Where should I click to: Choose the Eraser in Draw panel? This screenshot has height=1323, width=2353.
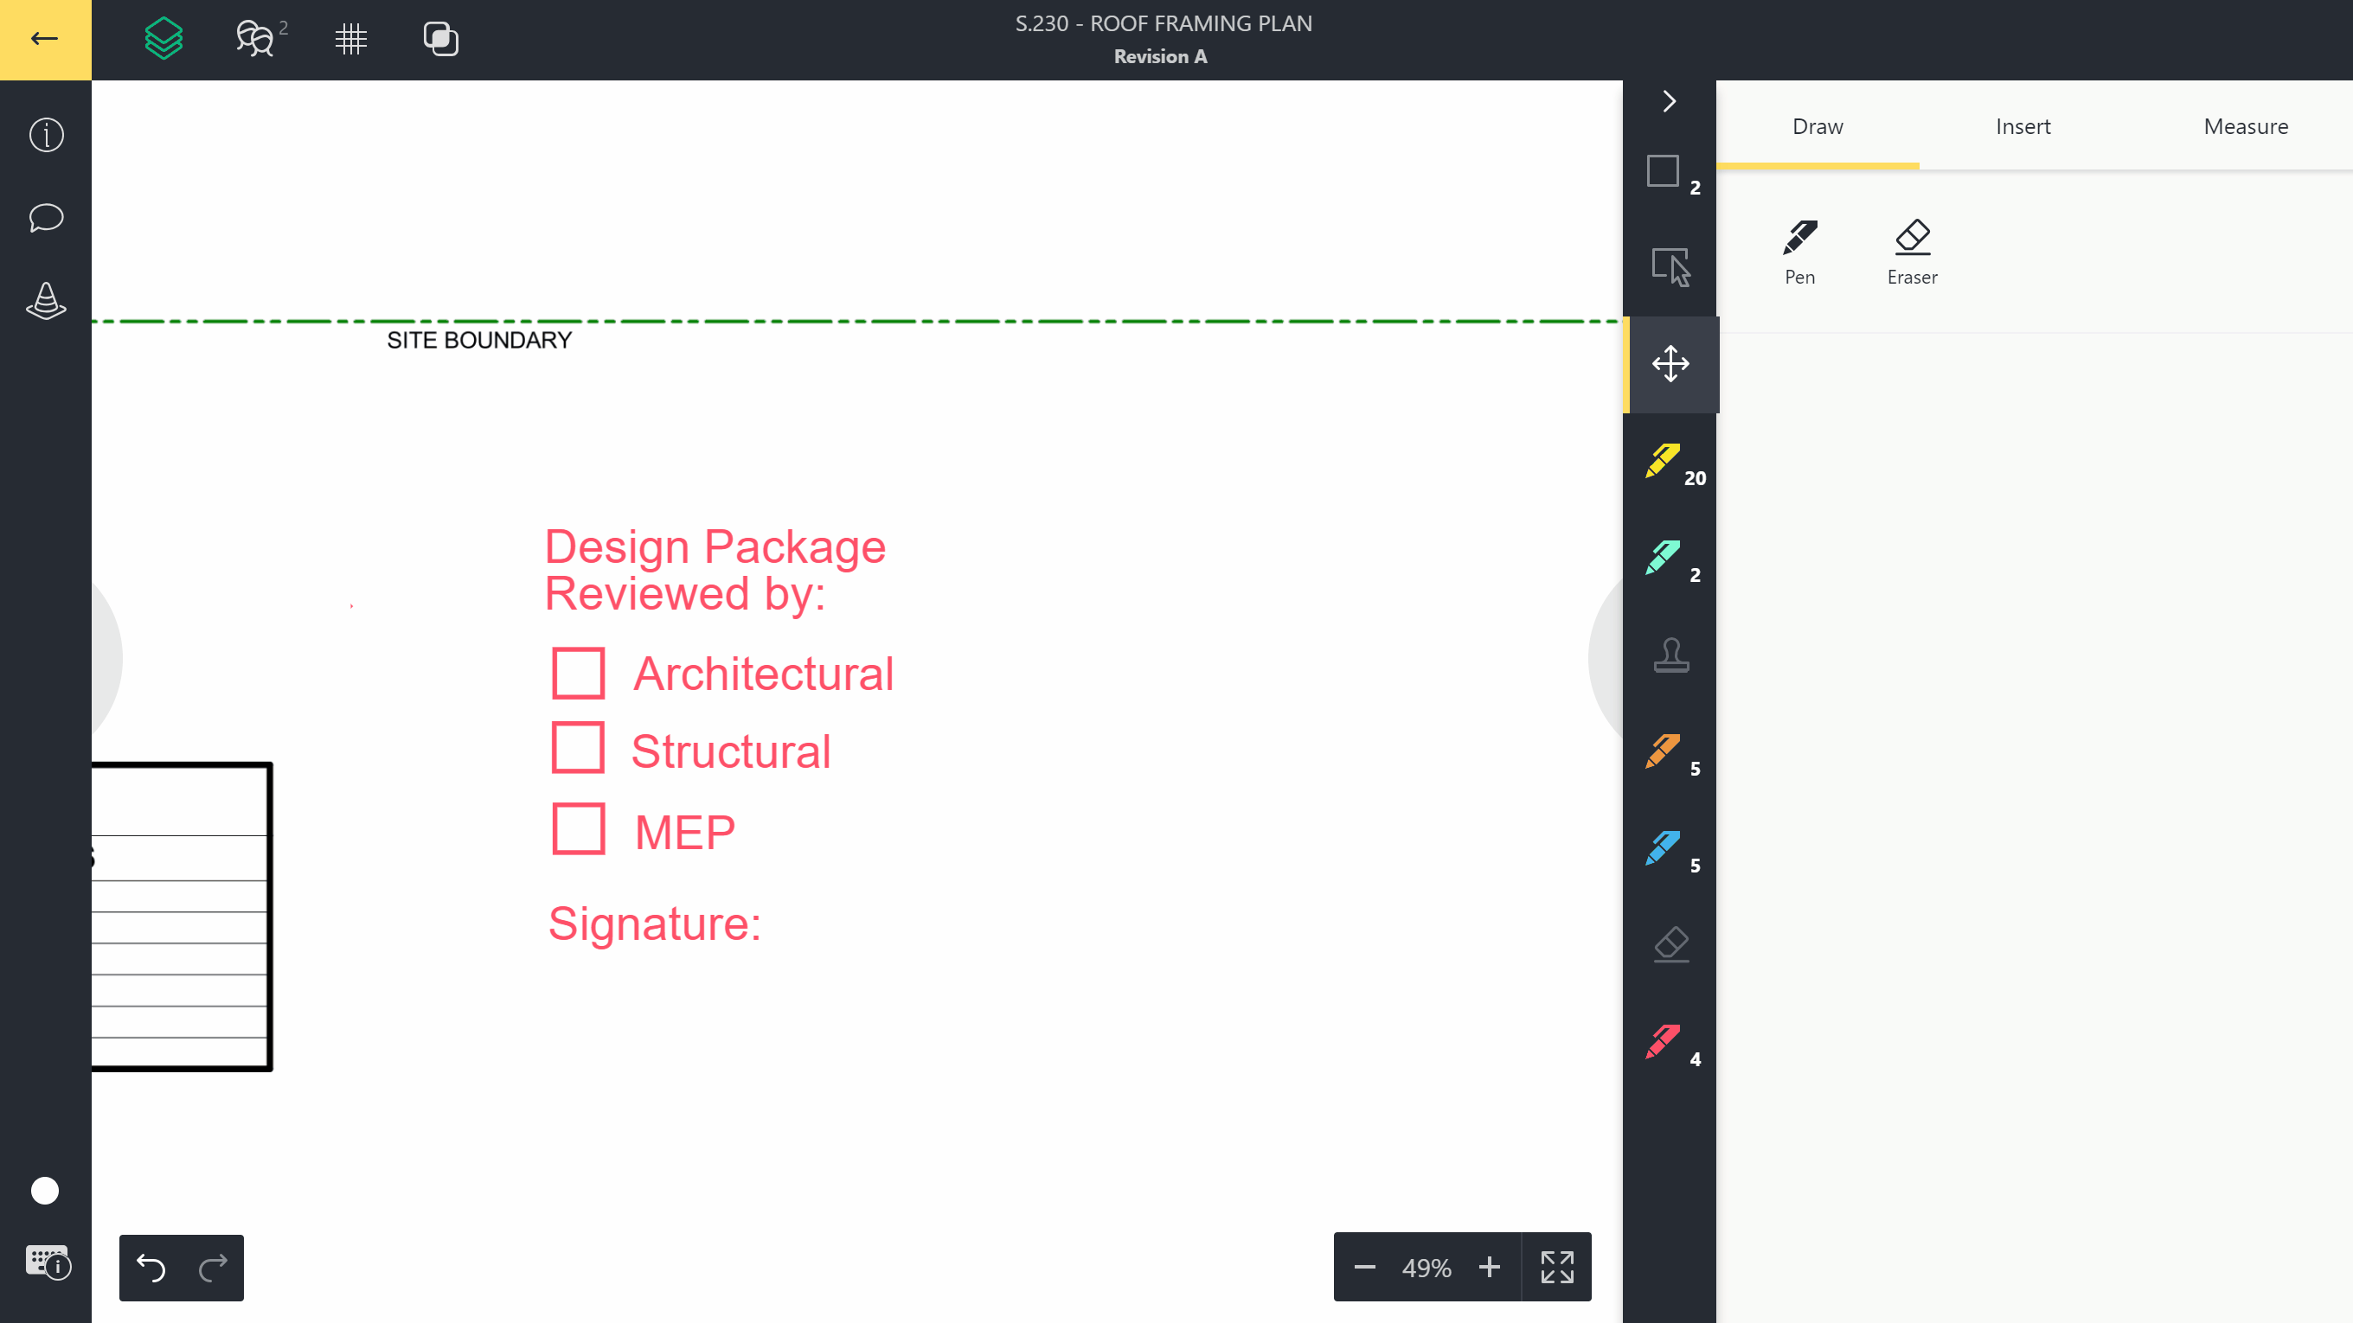(1912, 251)
